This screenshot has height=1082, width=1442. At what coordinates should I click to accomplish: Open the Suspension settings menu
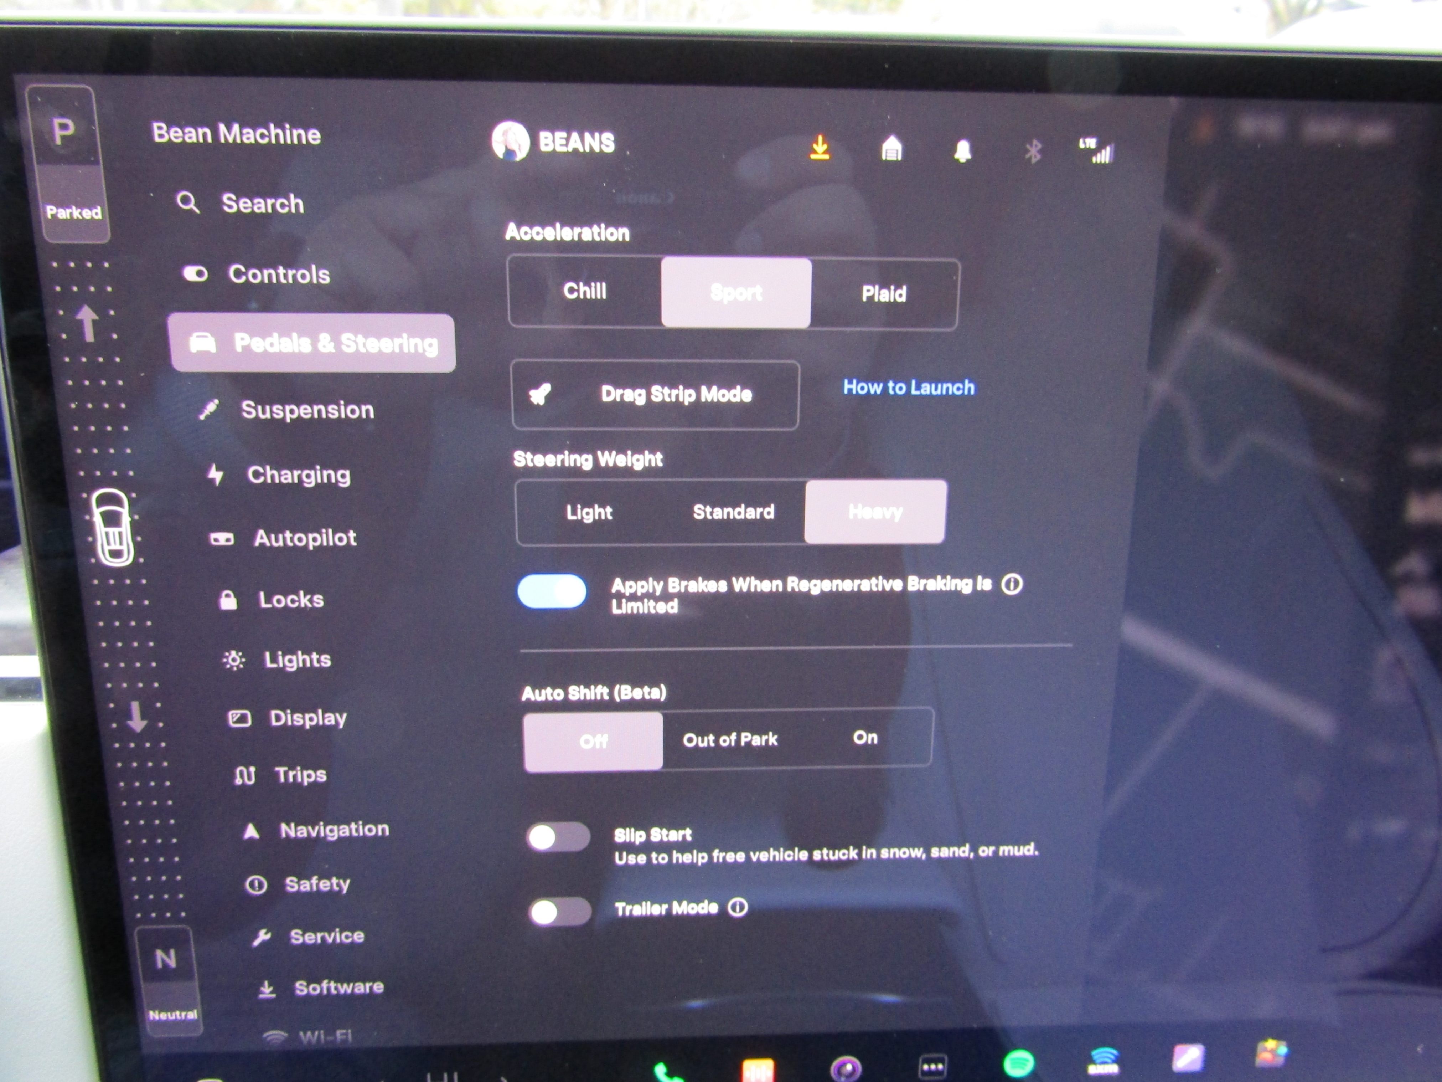[307, 410]
